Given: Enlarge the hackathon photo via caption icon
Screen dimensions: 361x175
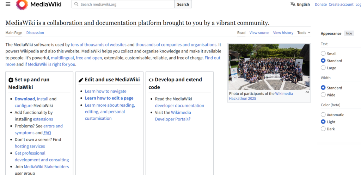Looking at the screenshot, I should (307, 92).
